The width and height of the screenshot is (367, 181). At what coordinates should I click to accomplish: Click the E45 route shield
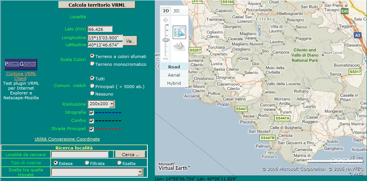coord(345,11)
